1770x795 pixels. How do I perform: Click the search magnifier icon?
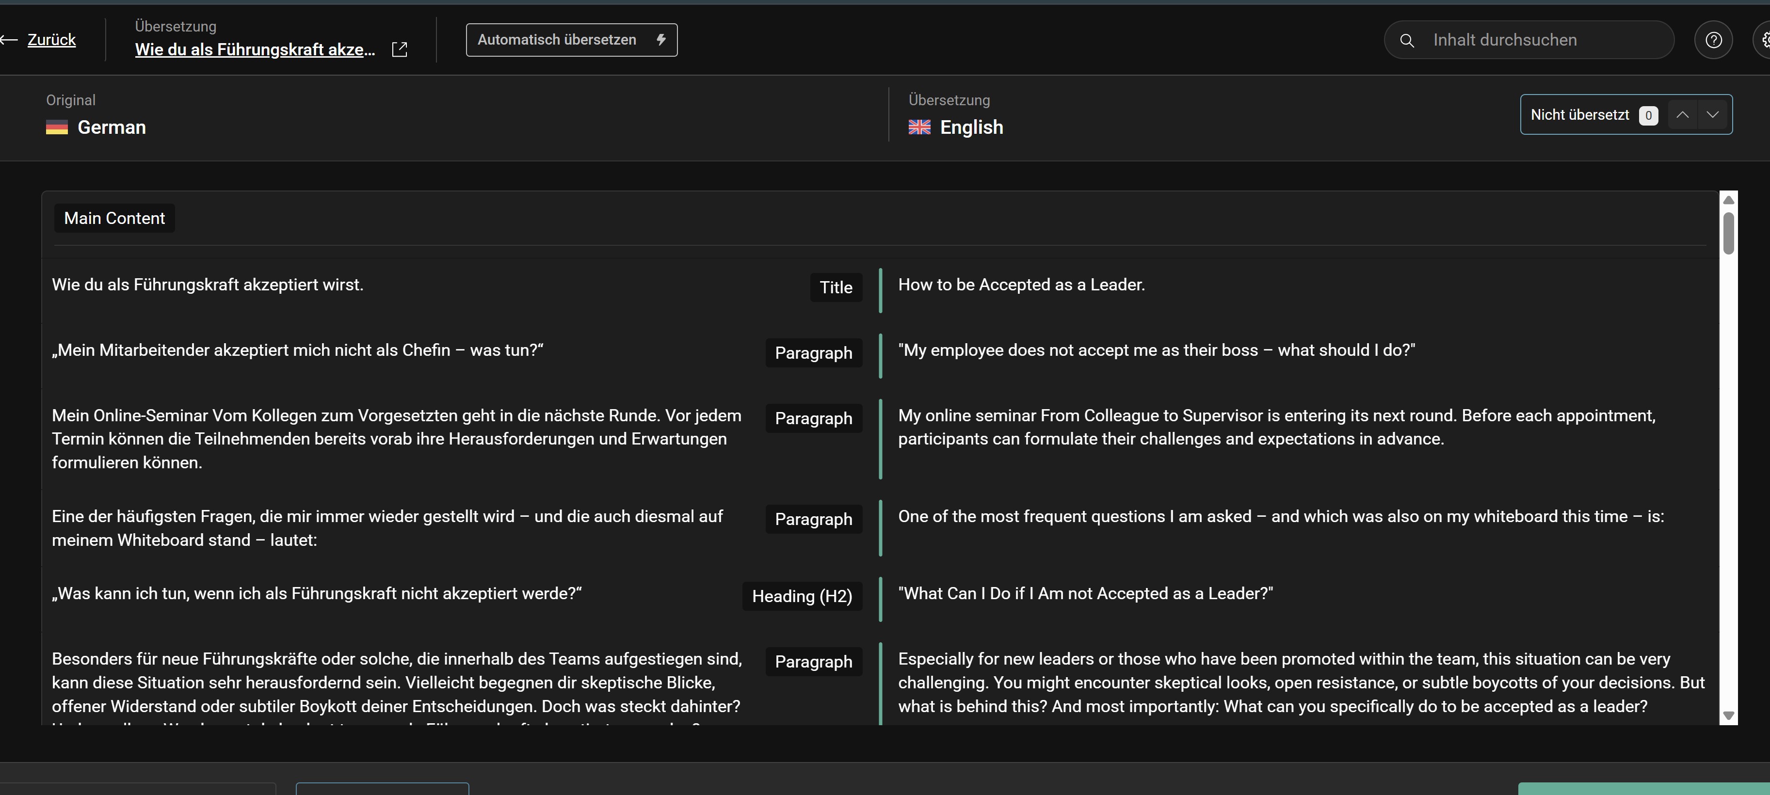coord(1407,41)
